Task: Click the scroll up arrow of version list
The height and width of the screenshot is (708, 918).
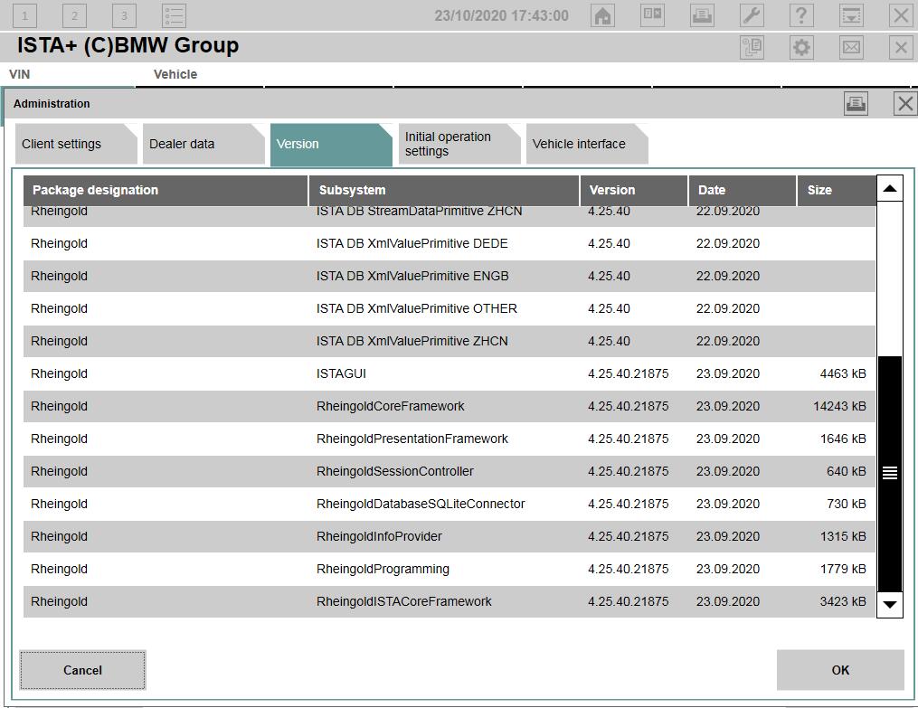Action: click(890, 189)
